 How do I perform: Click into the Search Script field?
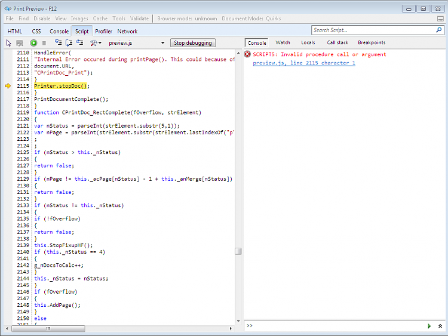pyautogui.click(x=373, y=30)
